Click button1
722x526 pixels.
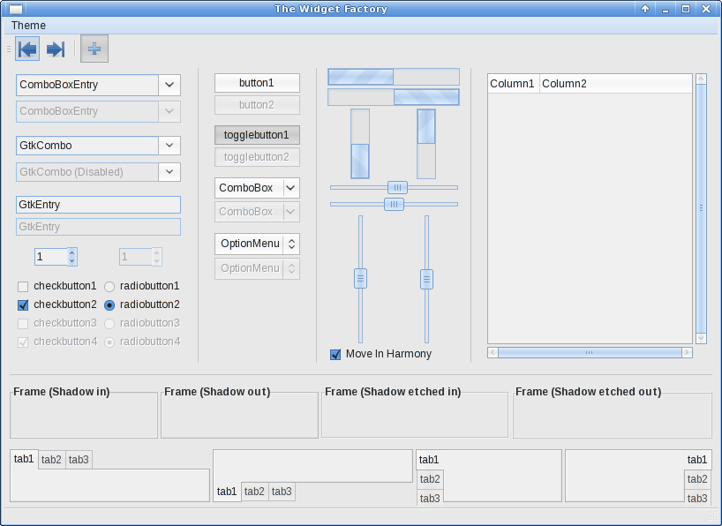tap(257, 83)
